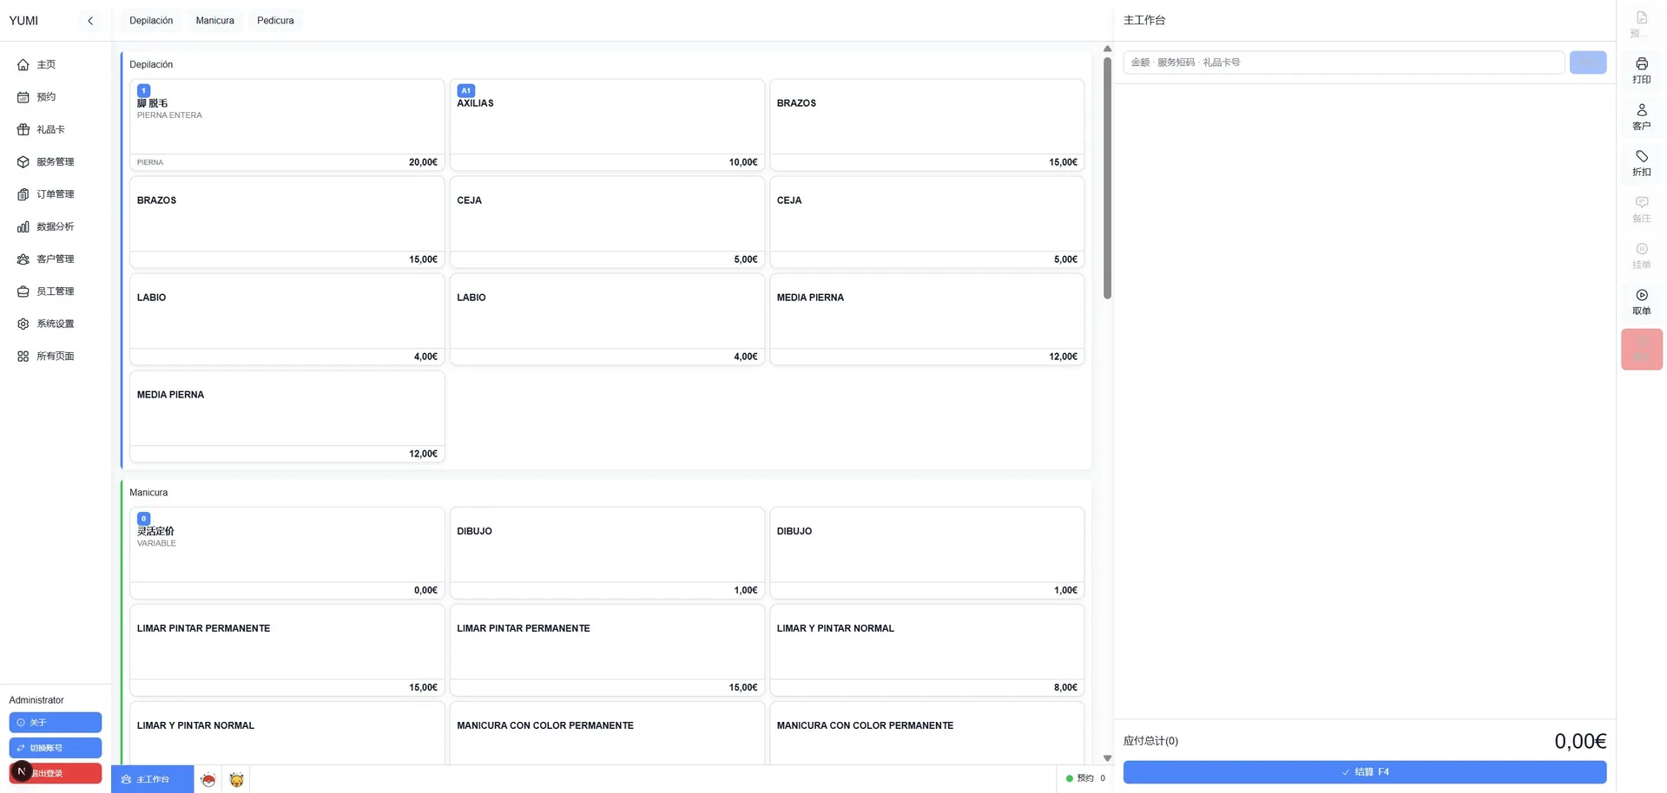This screenshot has height=793, width=1667.
Task: Click the 挂单 hold order icon
Action: pyautogui.click(x=1641, y=256)
